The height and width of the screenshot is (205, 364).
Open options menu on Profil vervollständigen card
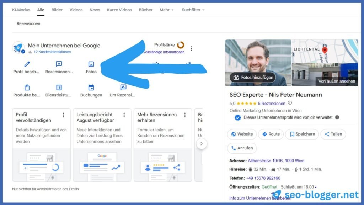[63, 115]
